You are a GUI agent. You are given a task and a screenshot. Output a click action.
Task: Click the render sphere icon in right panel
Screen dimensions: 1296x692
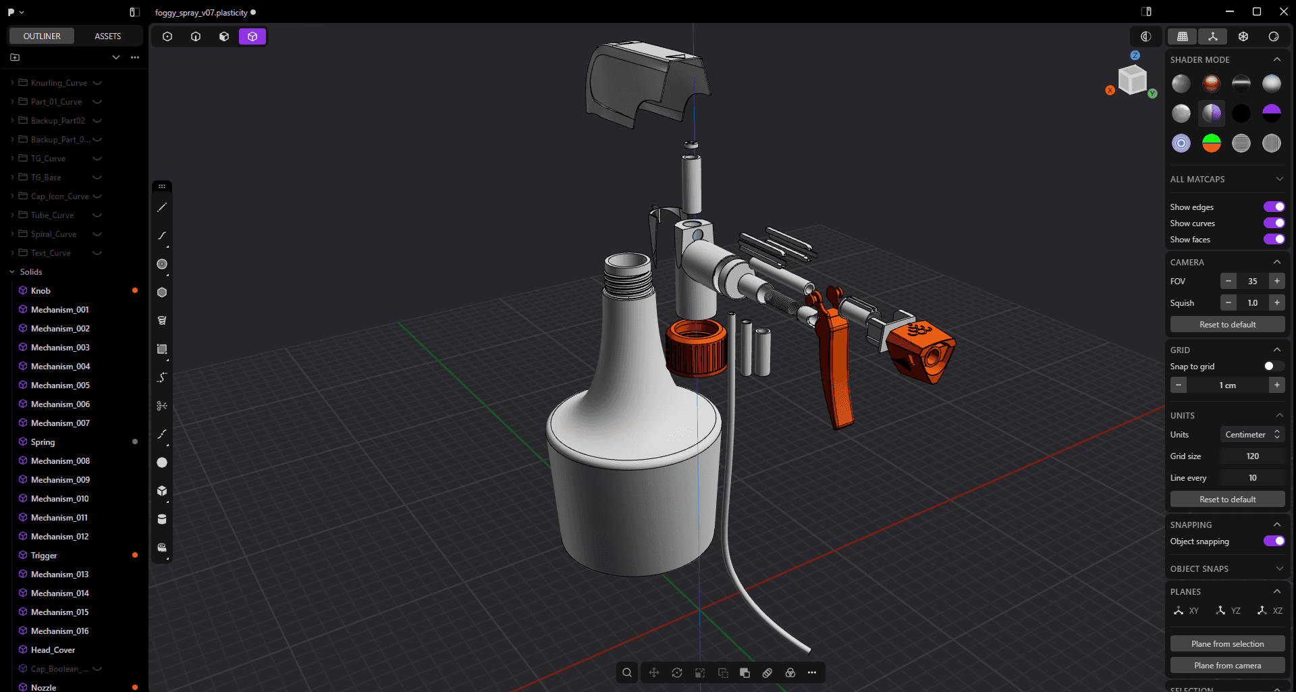[1274, 36]
